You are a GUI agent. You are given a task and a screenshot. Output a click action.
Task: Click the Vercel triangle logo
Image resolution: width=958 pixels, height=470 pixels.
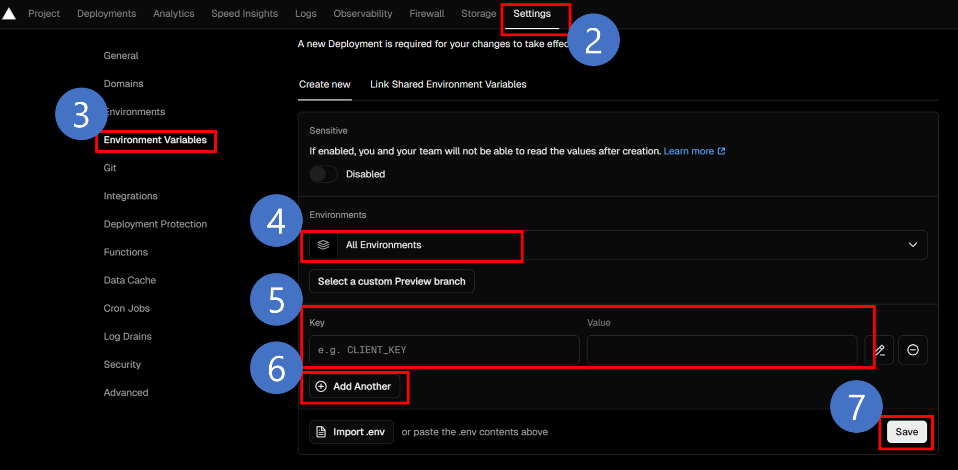click(9, 14)
